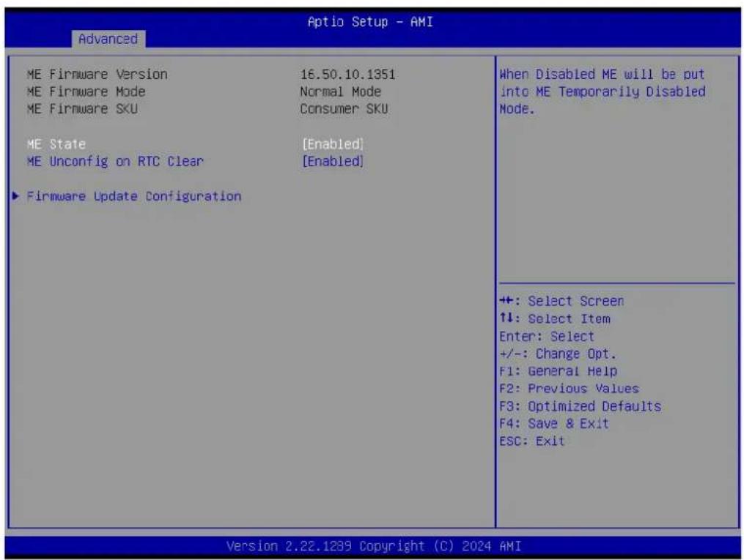Click the F3: Optimized Defaults hint
This screenshot has width=744, height=560.
pyautogui.click(x=581, y=406)
